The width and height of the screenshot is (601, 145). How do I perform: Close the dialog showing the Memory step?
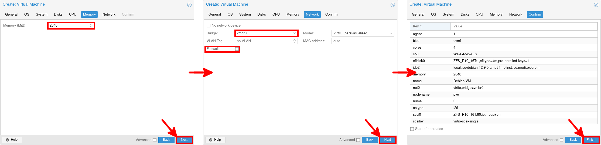[189, 5]
